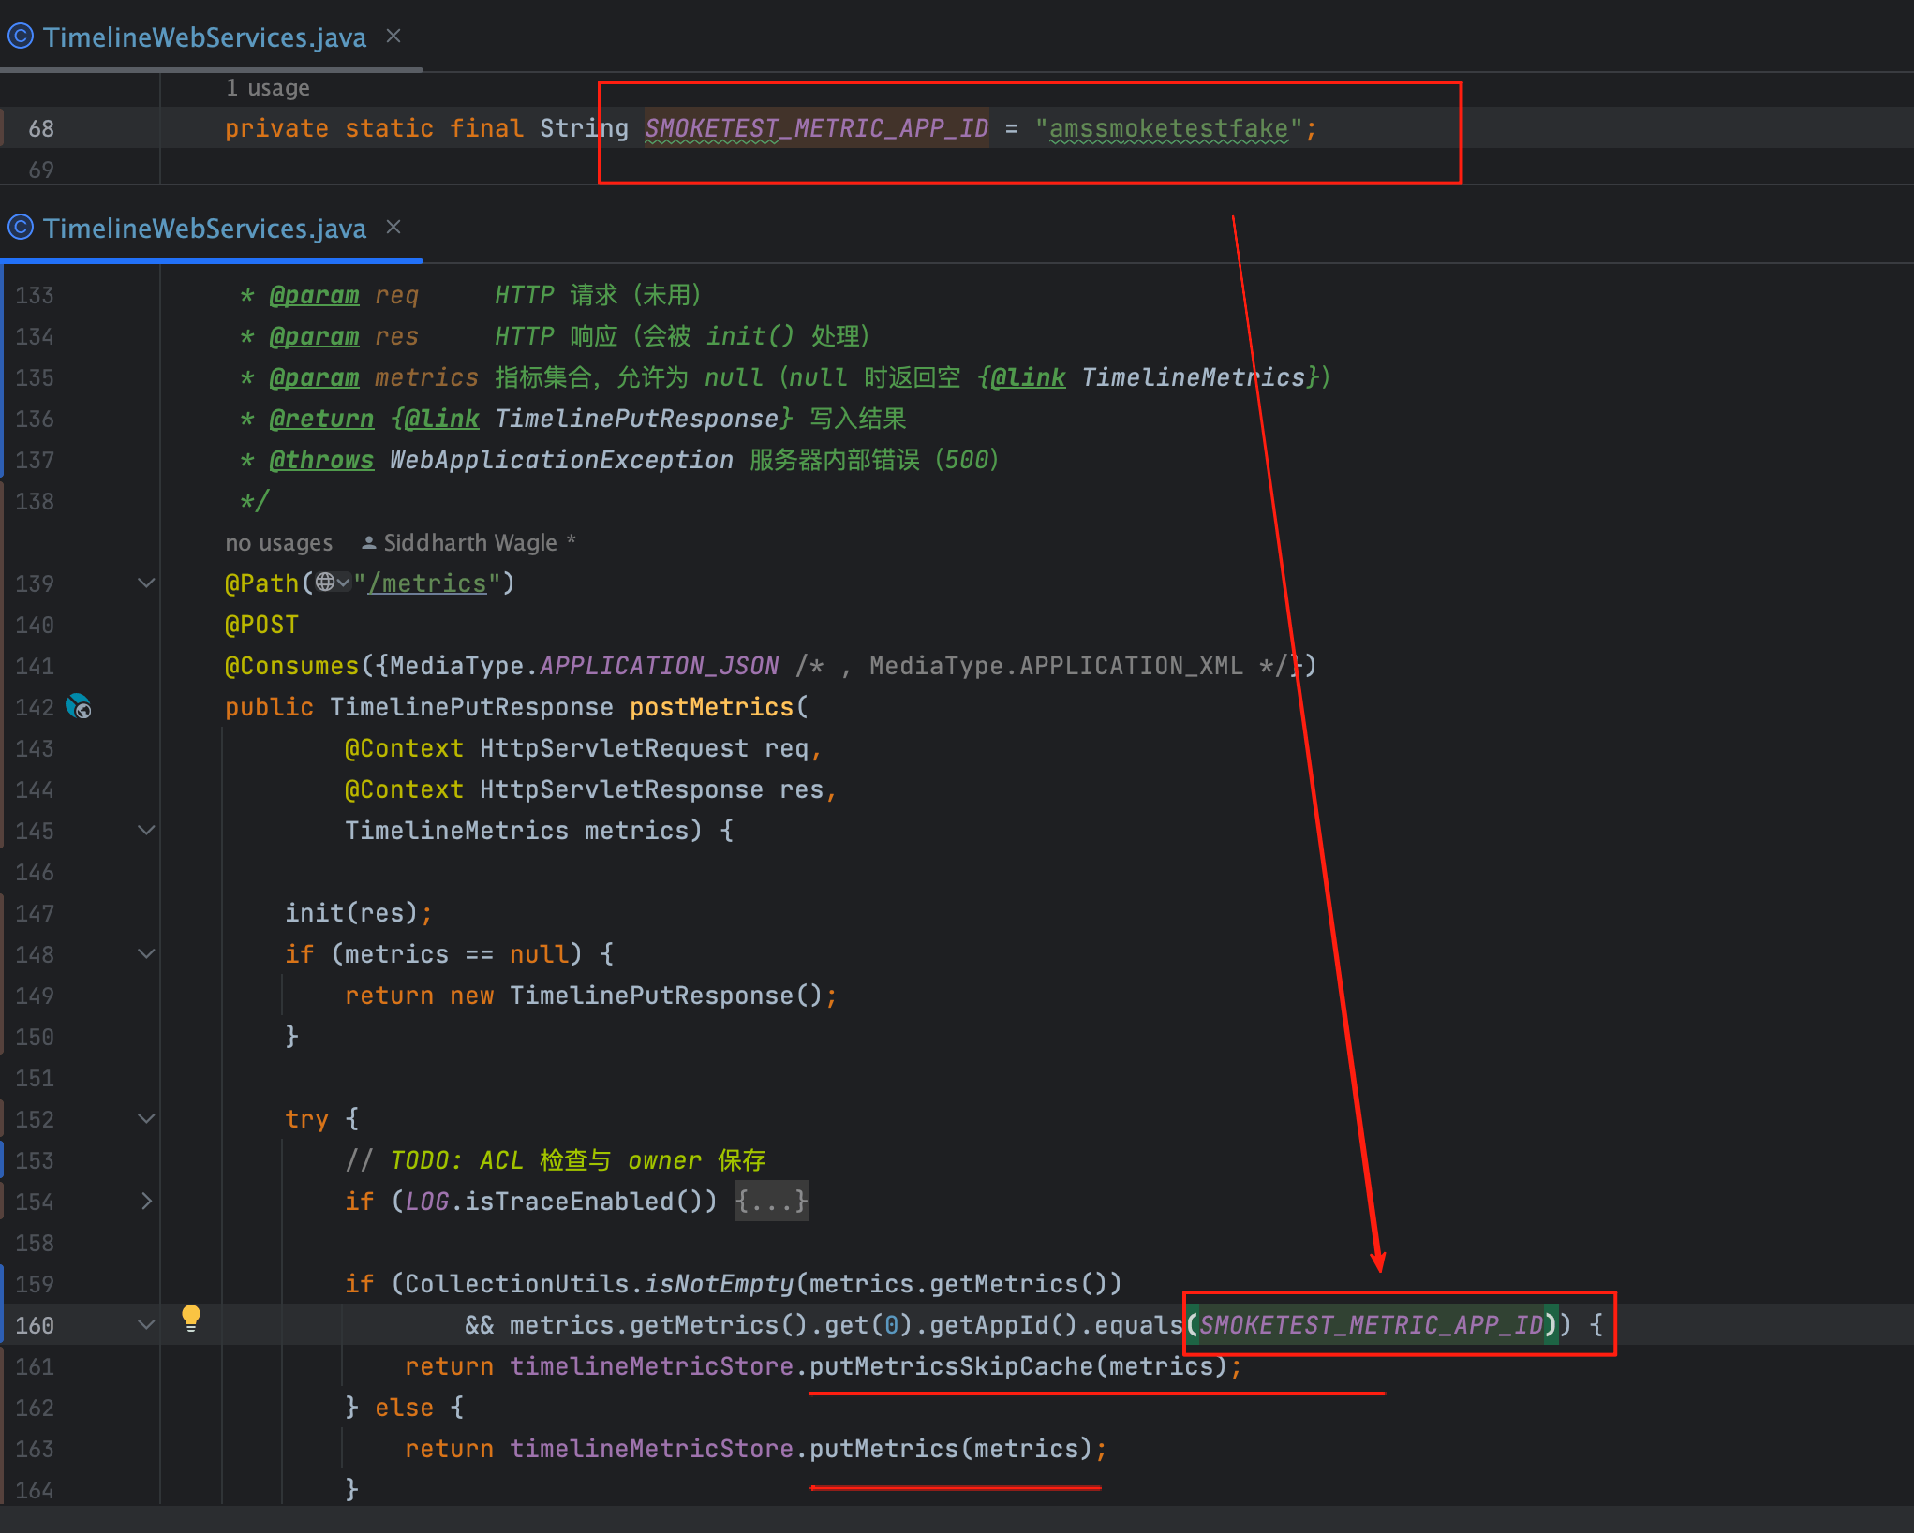Screen dimensions: 1915x1534
Task: Expand the folded {...} code placeholder
Action: click(x=771, y=1201)
